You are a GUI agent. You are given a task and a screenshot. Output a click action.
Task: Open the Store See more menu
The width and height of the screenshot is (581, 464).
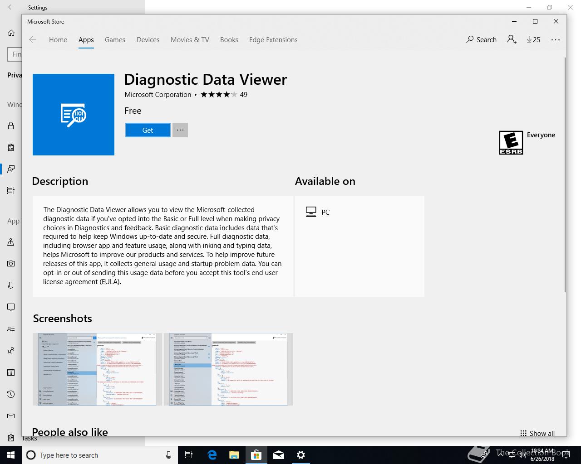tap(556, 40)
